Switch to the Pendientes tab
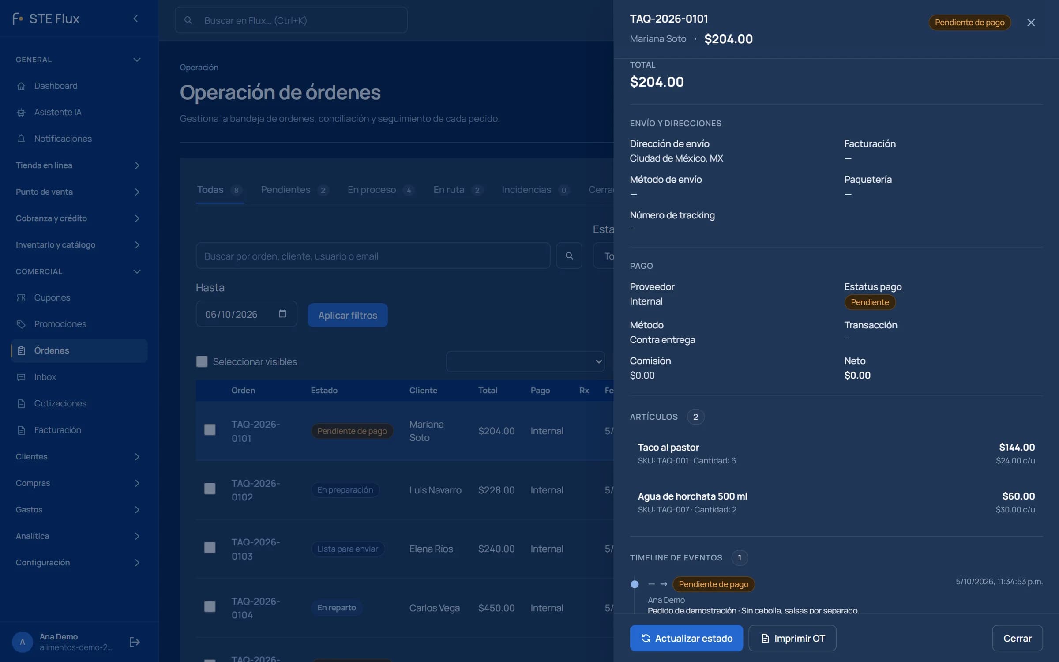 coord(294,190)
